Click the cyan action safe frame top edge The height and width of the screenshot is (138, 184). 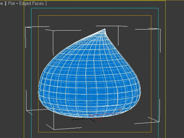click(x=95, y=8)
